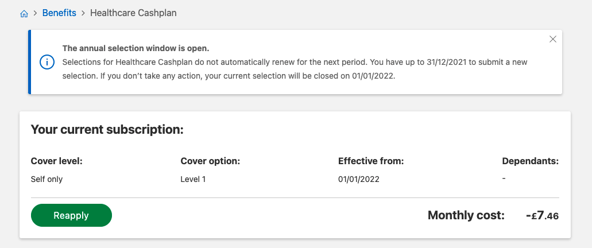
Task: Select the 'Dependants:' label
Action: [x=530, y=161]
